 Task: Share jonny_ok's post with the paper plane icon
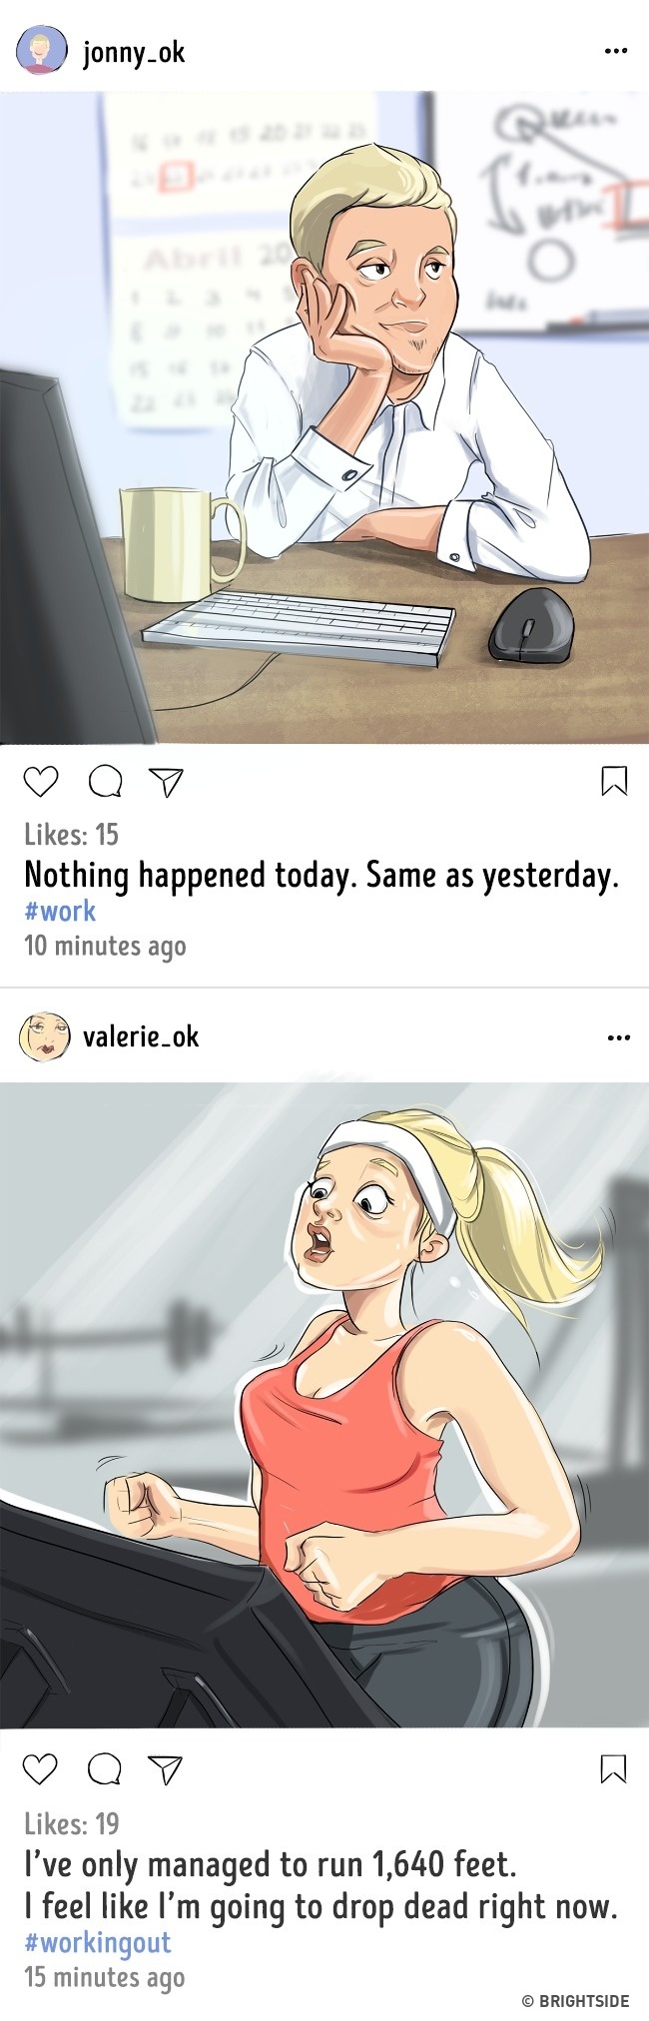click(x=166, y=782)
